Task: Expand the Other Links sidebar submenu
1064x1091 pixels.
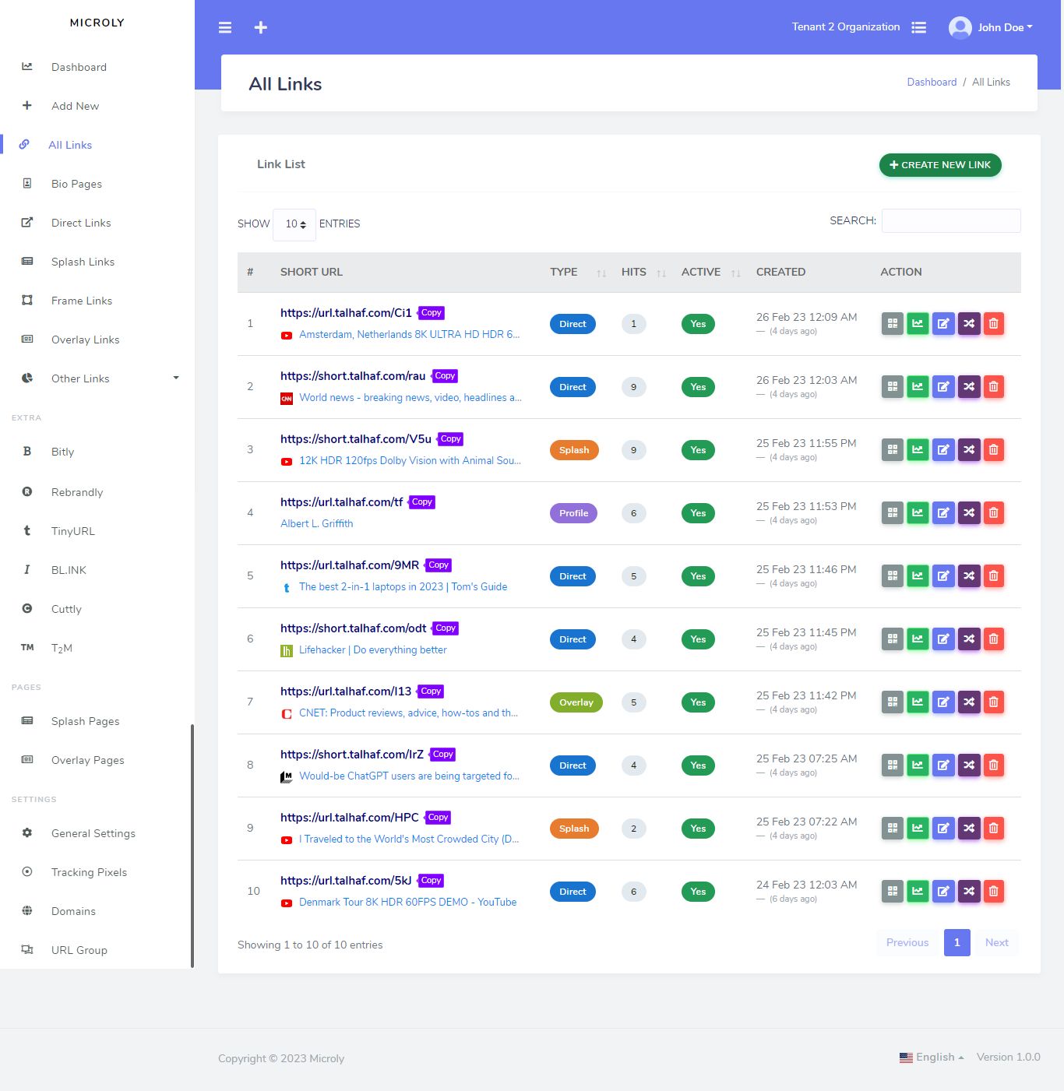Action: [97, 378]
